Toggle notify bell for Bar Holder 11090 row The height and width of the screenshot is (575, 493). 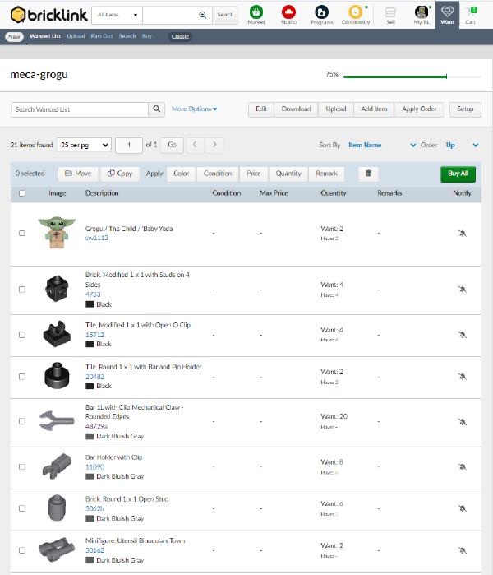pyautogui.click(x=463, y=466)
